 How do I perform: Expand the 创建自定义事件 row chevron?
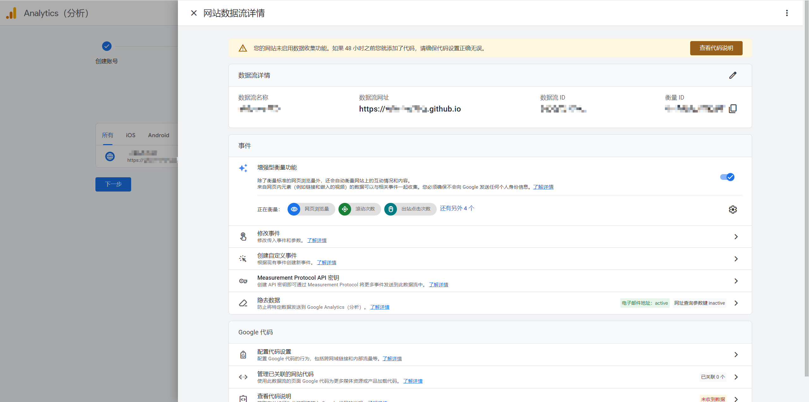[736, 259]
